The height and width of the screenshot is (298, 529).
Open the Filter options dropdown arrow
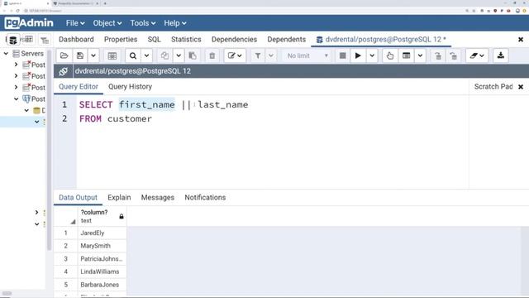point(271,55)
